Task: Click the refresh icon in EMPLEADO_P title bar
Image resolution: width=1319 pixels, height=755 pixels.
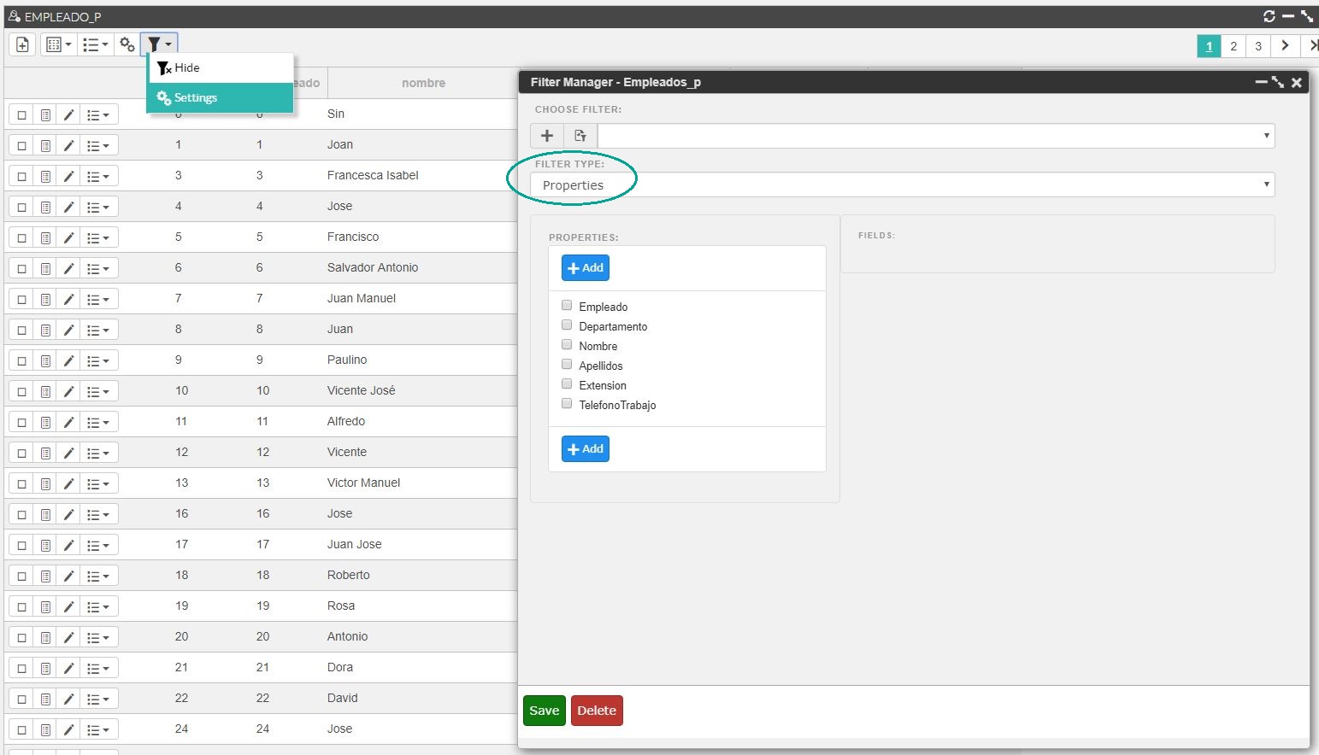Action: coord(1269,16)
